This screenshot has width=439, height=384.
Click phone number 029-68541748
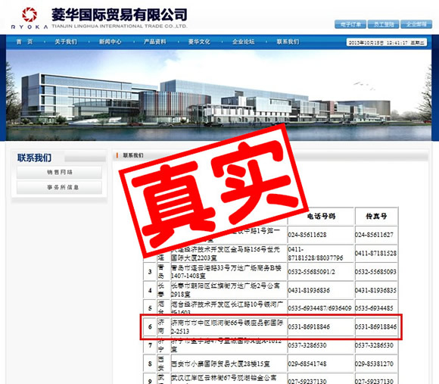tap(307, 364)
